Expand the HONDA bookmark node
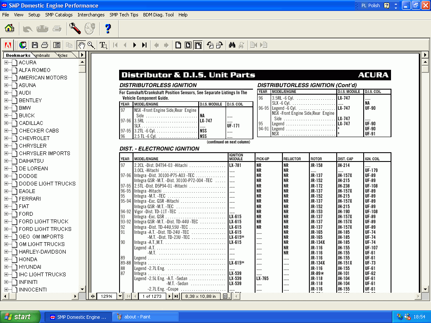 (6, 259)
